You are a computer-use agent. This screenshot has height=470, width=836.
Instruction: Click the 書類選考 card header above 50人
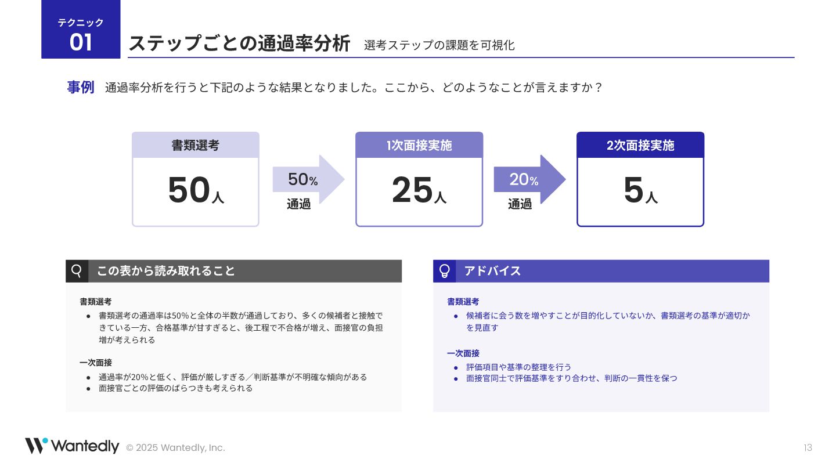[196, 145]
